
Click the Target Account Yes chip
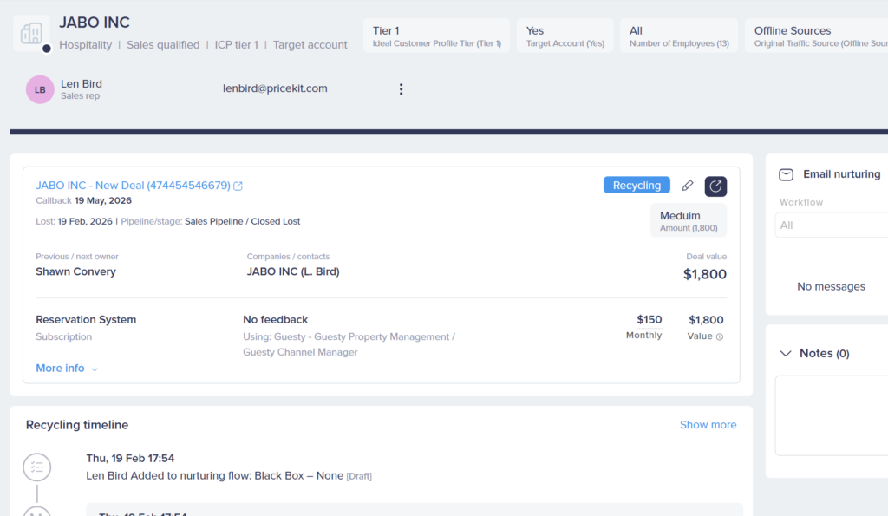pos(565,36)
